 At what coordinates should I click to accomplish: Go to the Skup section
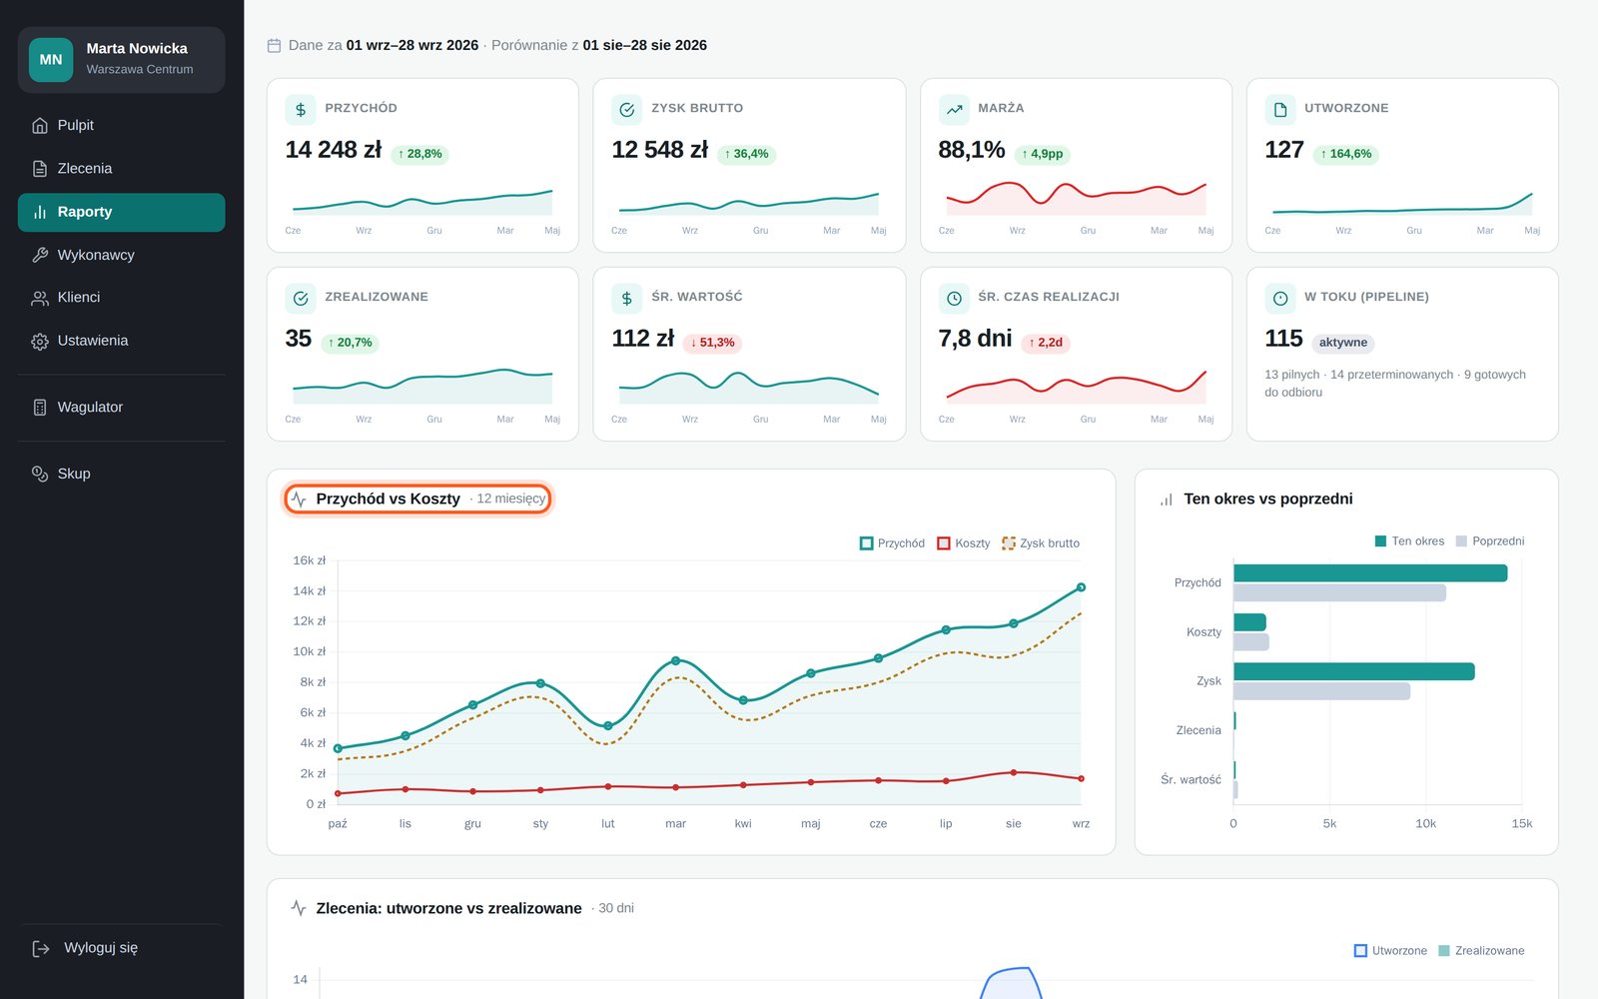point(122,474)
